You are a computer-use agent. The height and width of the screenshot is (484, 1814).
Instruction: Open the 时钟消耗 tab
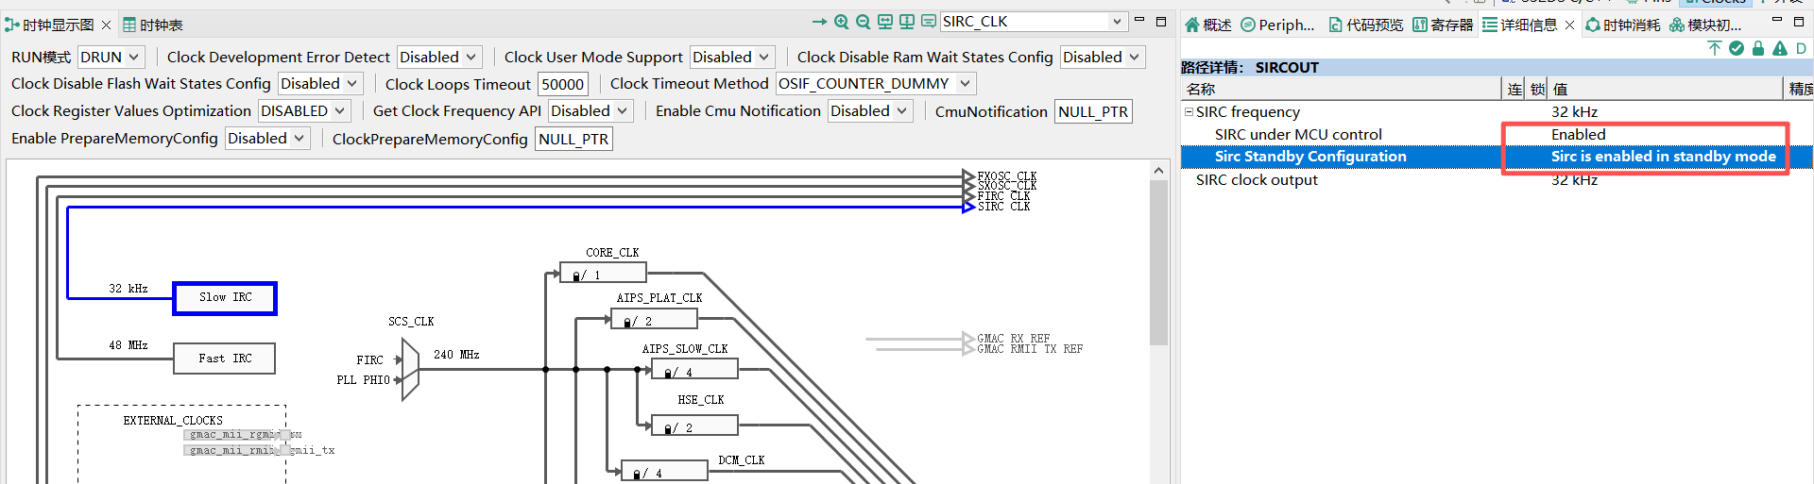pyautogui.click(x=1623, y=25)
